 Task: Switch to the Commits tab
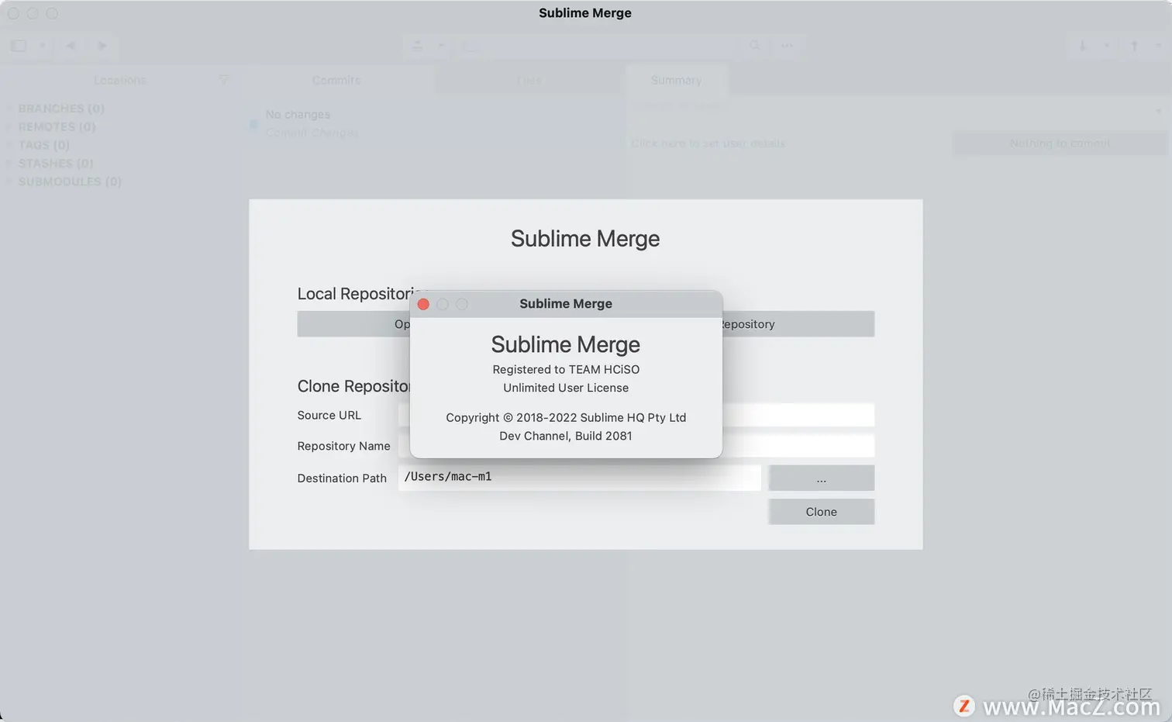[x=336, y=80]
